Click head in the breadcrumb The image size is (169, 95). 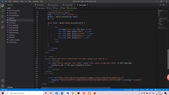[57, 8]
